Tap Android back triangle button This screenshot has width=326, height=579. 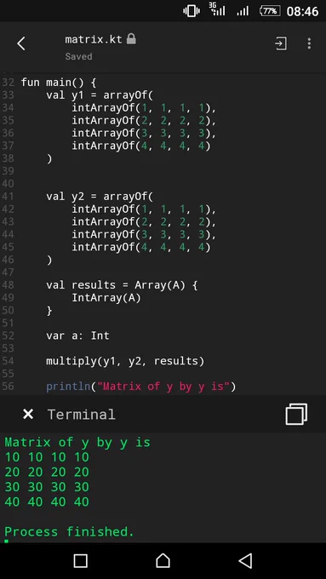pos(245,560)
